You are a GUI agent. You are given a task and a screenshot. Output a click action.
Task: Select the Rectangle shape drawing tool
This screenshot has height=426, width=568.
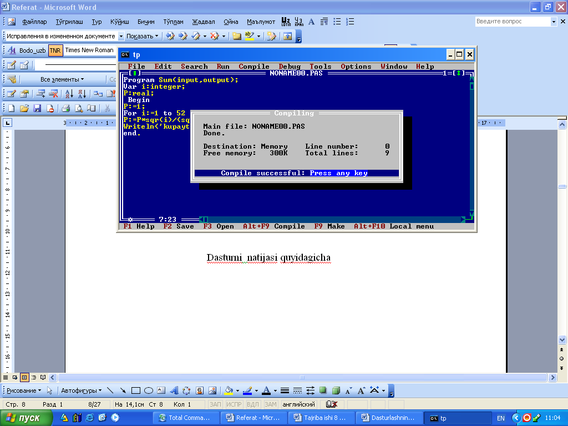coord(135,390)
